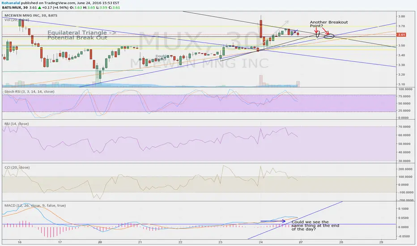Click the 75.0000 level on Stoch RSI axis
Viewport: 417px width, 246px height.
click(404, 96)
